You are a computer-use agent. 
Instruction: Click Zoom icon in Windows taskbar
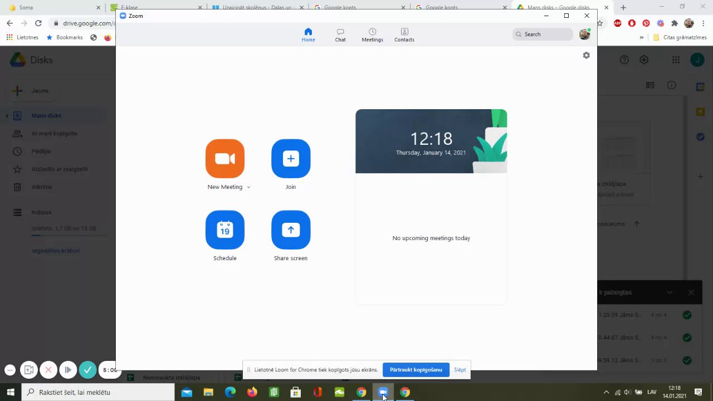pos(383,392)
